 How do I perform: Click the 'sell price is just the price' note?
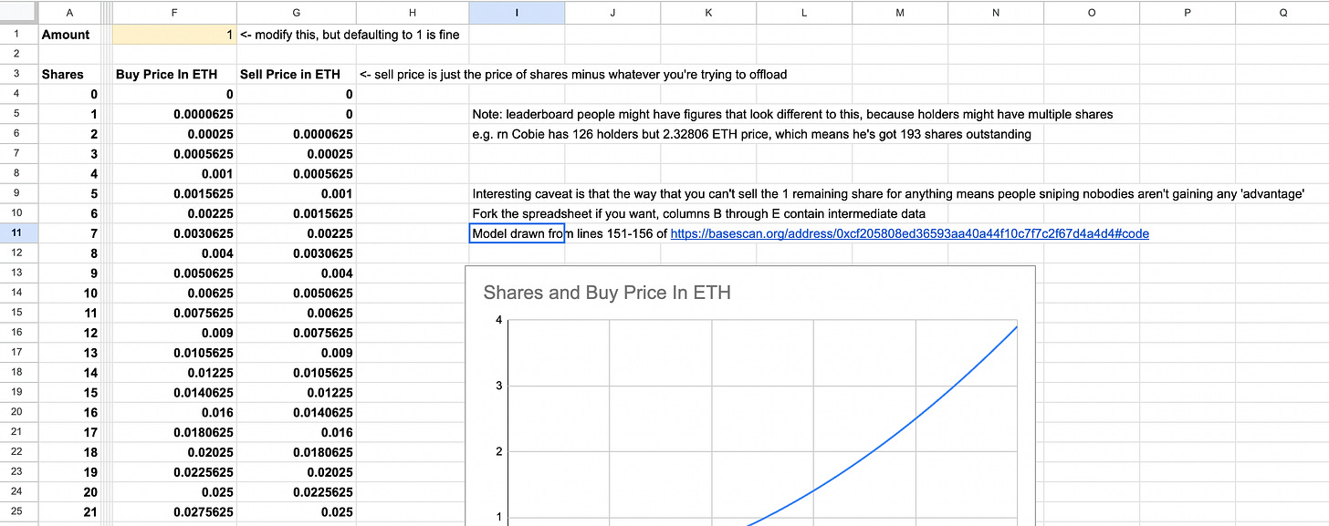[573, 75]
